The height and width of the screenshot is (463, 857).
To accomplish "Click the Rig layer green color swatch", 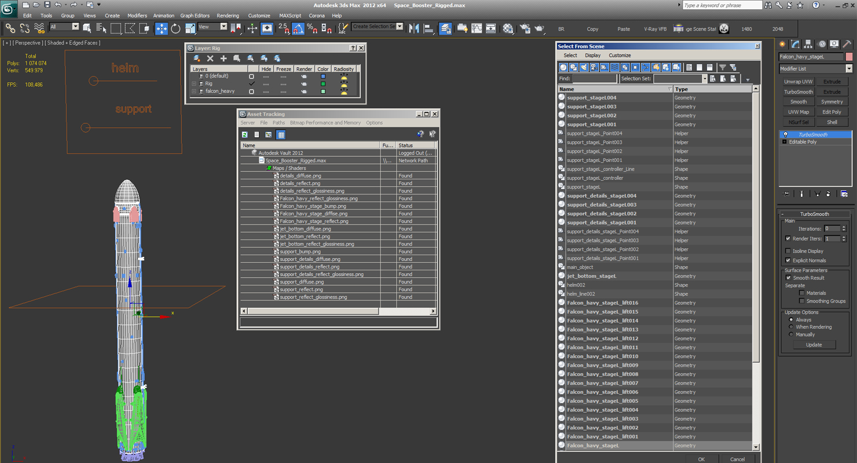I will [x=323, y=84].
